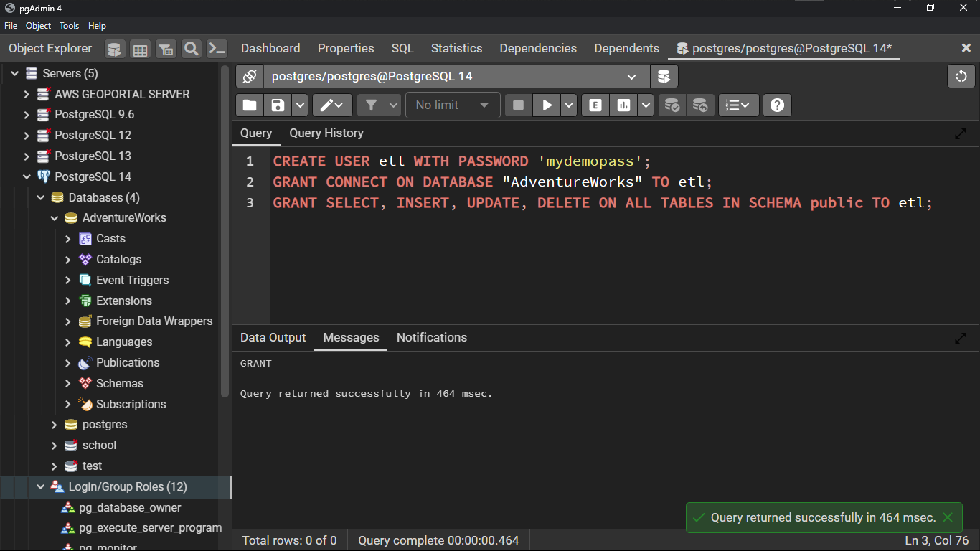Open the Object menu
Viewport: 980px width, 551px height.
tap(38, 25)
